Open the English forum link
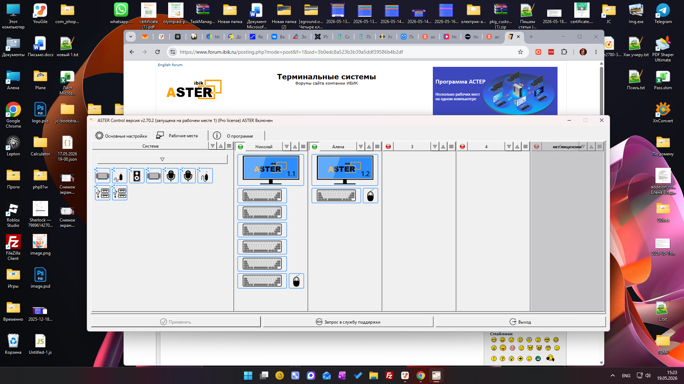Image resolution: width=684 pixels, height=384 pixels. click(x=170, y=65)
